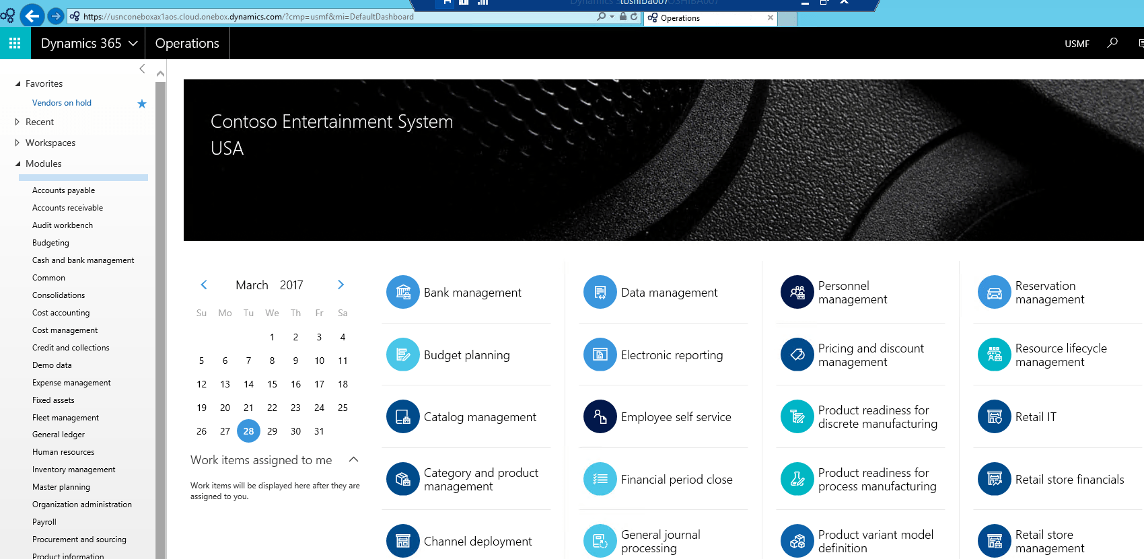Click the March month label

252,285
